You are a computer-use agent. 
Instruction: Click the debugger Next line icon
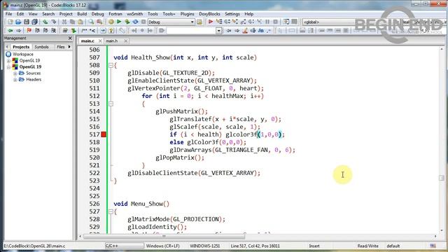point(227,22)
